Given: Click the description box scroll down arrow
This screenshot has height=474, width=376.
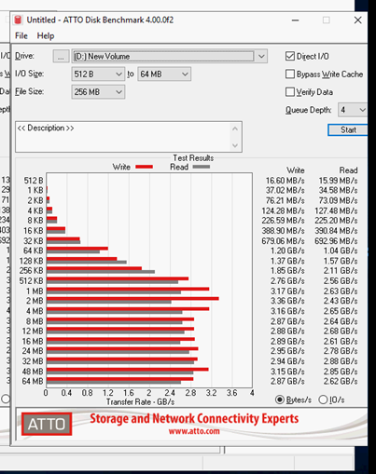Looking at the screenshot, I should (235, 145).
